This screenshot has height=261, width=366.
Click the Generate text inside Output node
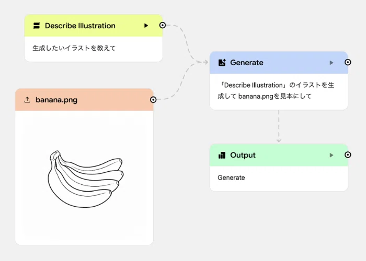(231, 178)
